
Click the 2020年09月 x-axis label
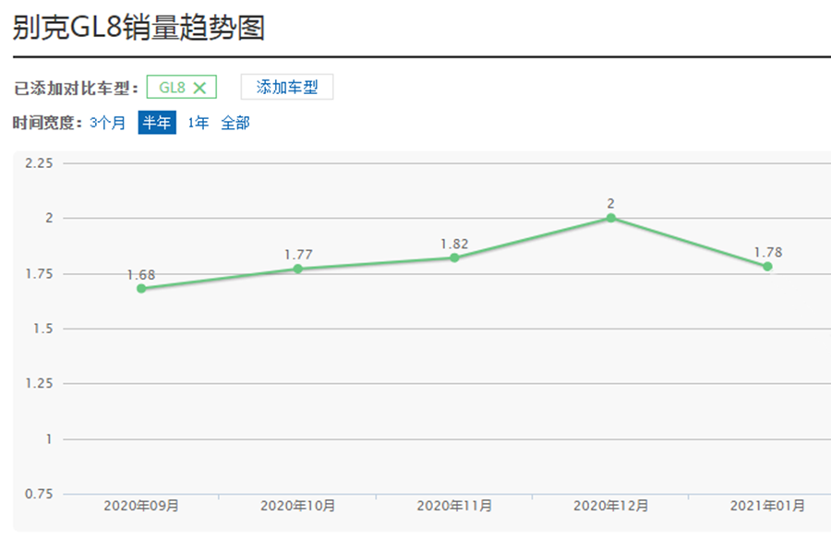(x=141, y=506)
